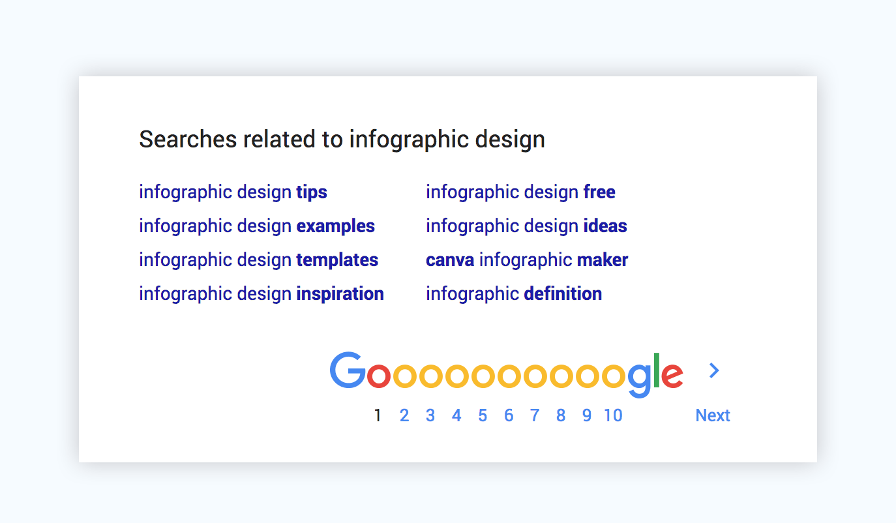Go to results page 5
Viewport: 896px width, 523px height.
[483, 415]
